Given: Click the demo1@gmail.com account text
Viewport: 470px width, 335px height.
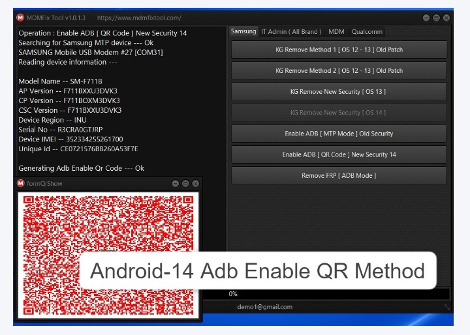Looking at the screenshot, I should tap(264, 306).
